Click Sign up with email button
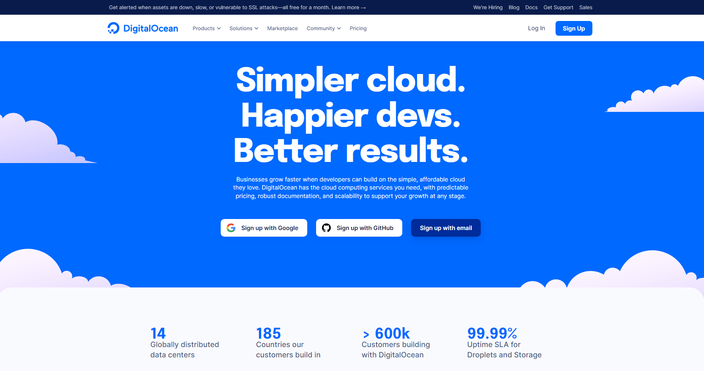The width and height of the screenshot is (704, 371). tap(446, 228)
